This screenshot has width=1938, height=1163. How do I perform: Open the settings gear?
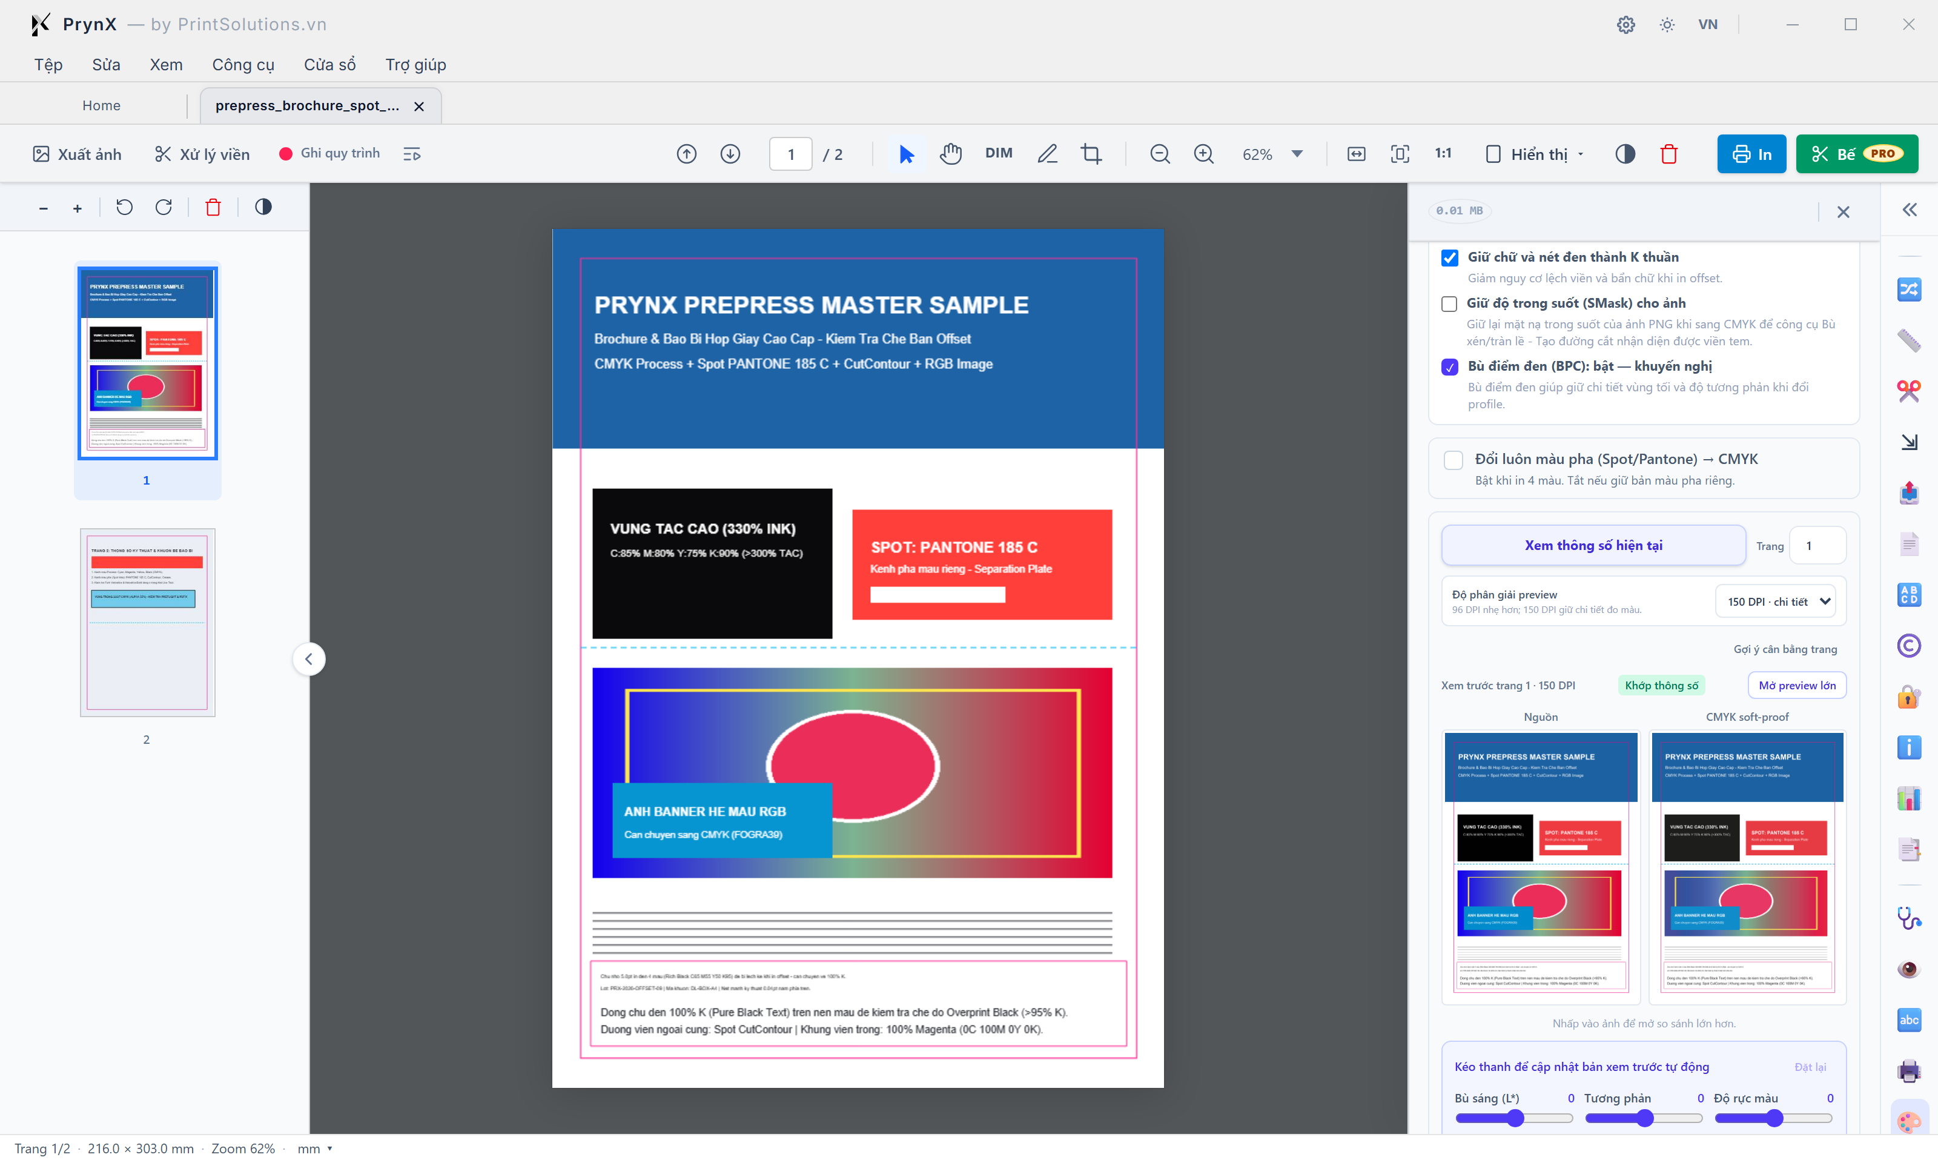(x=1626, y=24)
